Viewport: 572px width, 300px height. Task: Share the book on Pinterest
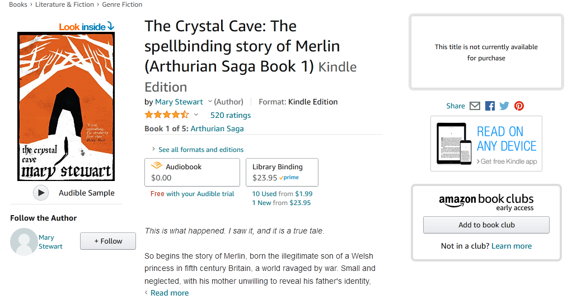[519, 106]
